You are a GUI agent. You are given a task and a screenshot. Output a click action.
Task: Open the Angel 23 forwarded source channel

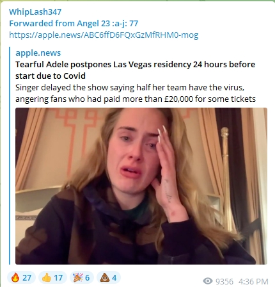[107, 23]
